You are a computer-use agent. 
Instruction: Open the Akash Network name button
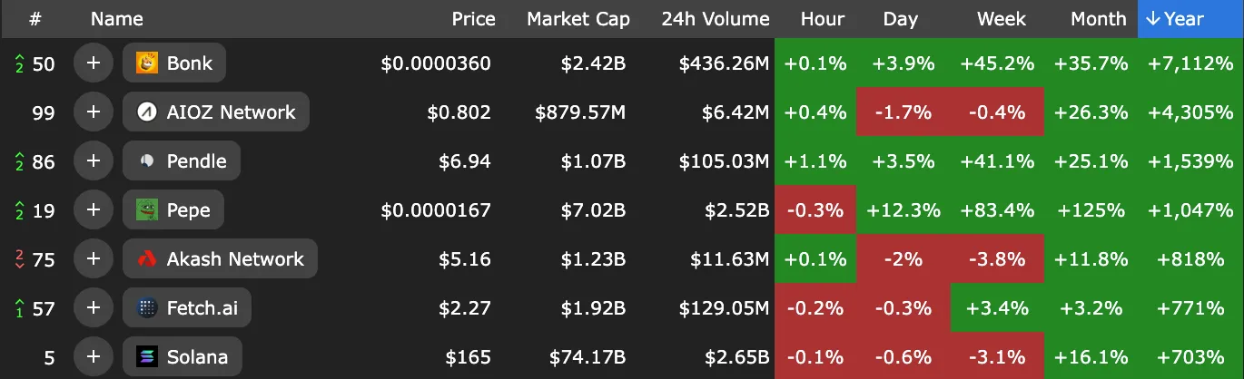[x=220, y=259]
